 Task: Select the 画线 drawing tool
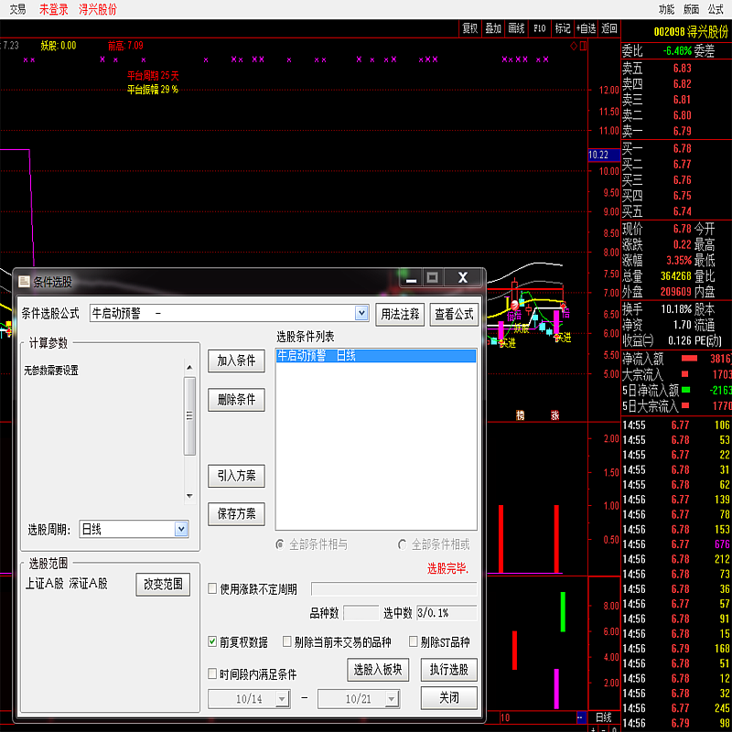coord(516,28)
